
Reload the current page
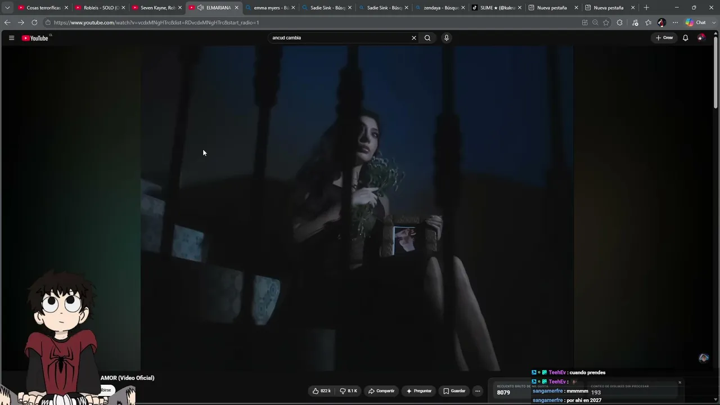coord(34,22)
